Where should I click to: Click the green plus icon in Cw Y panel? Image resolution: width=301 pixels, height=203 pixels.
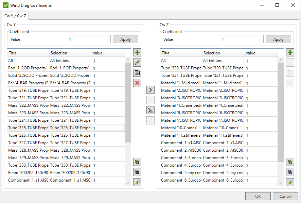[137, 53]
